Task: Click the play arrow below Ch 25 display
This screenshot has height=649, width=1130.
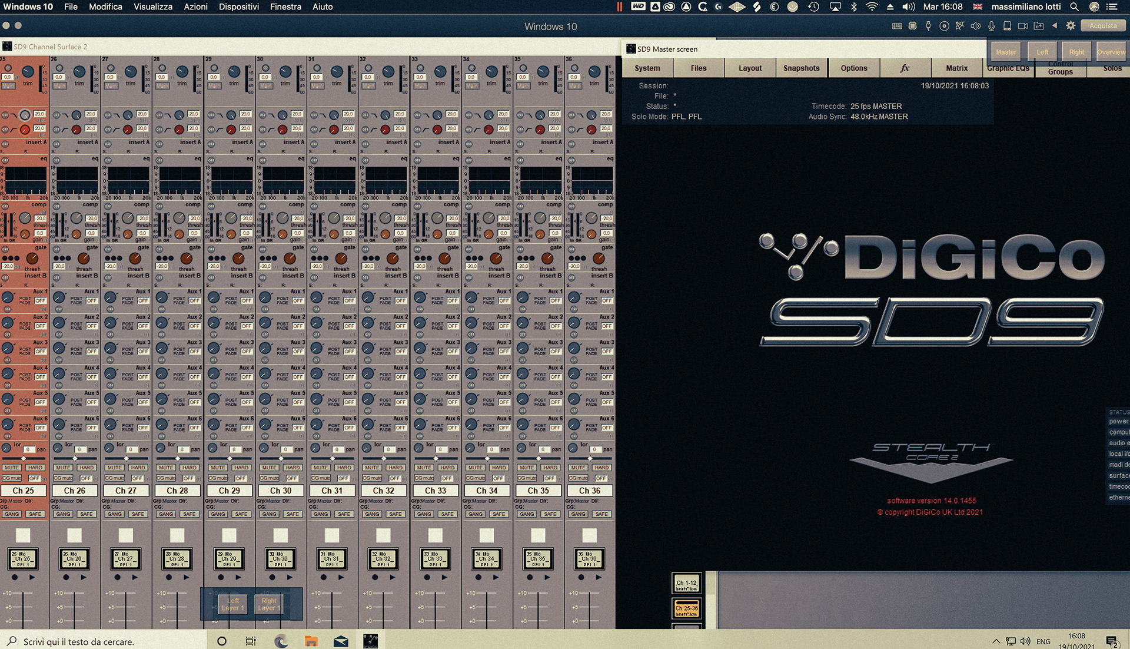Action: (x=32, y=578)
